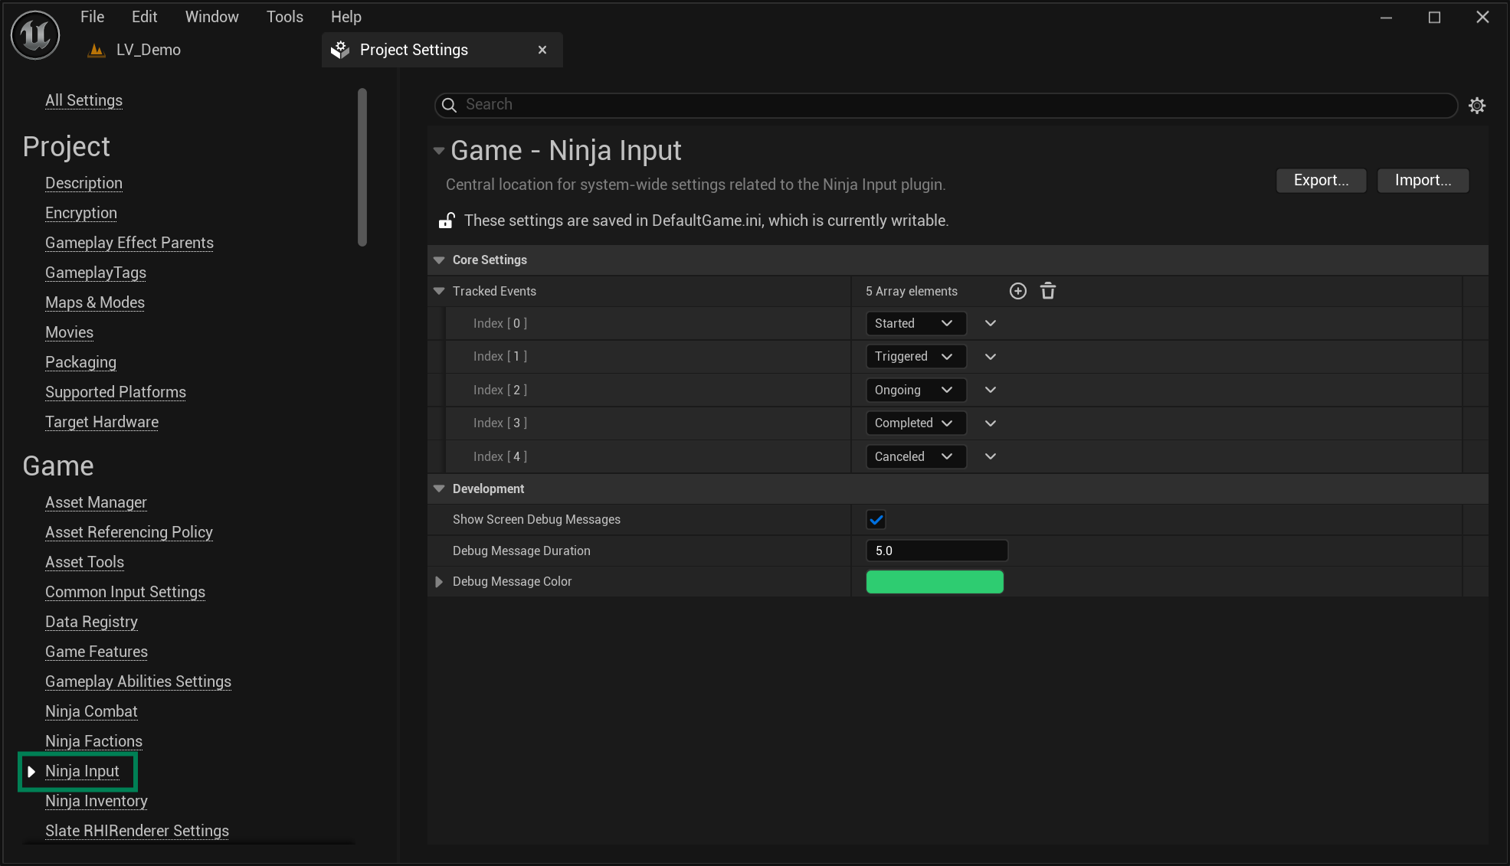Open Target Hardware settings
This screenshot has height=866, width=1510.
pos(102,422)
